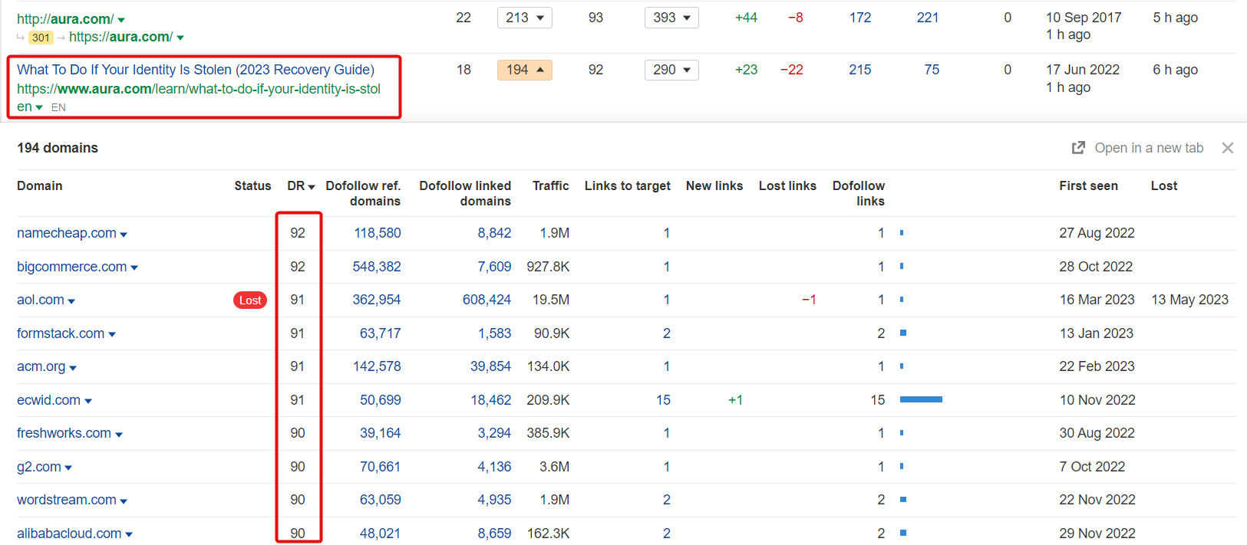The width and height of the screenshot is (1247, 545).
Task: Expand the caret next to https://aura.com/ redirect
Action: tap(180, 38)
